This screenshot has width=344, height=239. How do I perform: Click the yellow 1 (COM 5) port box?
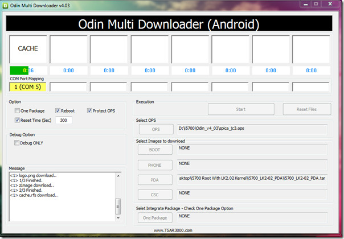(28, 87)
